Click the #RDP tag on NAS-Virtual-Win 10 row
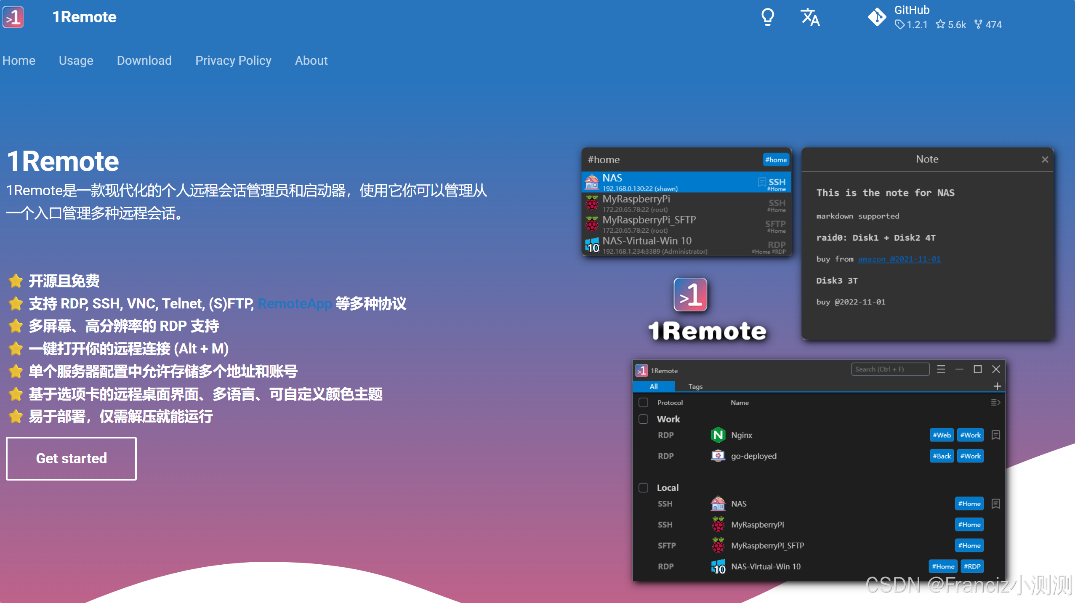 972,567
